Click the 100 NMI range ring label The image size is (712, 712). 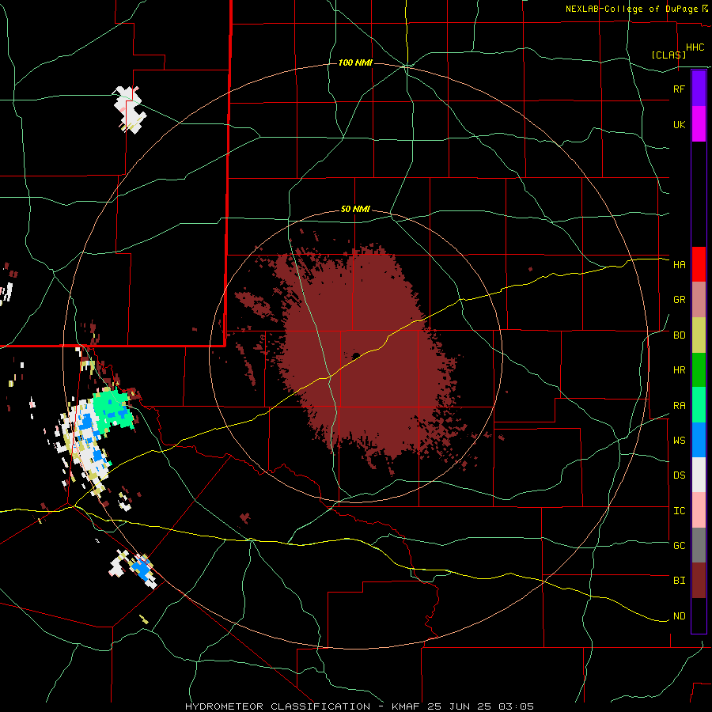pos(355,62)
